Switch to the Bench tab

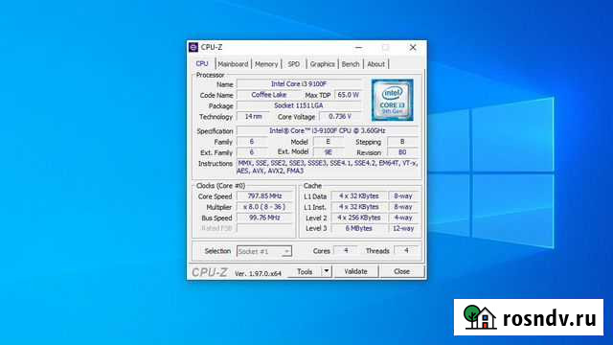point(351,64)
